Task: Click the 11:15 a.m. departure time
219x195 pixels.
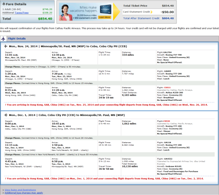Action: pos(11,145)
